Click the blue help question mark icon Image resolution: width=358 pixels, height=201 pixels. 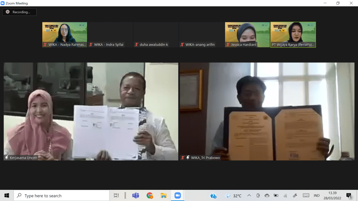point(213,196)
